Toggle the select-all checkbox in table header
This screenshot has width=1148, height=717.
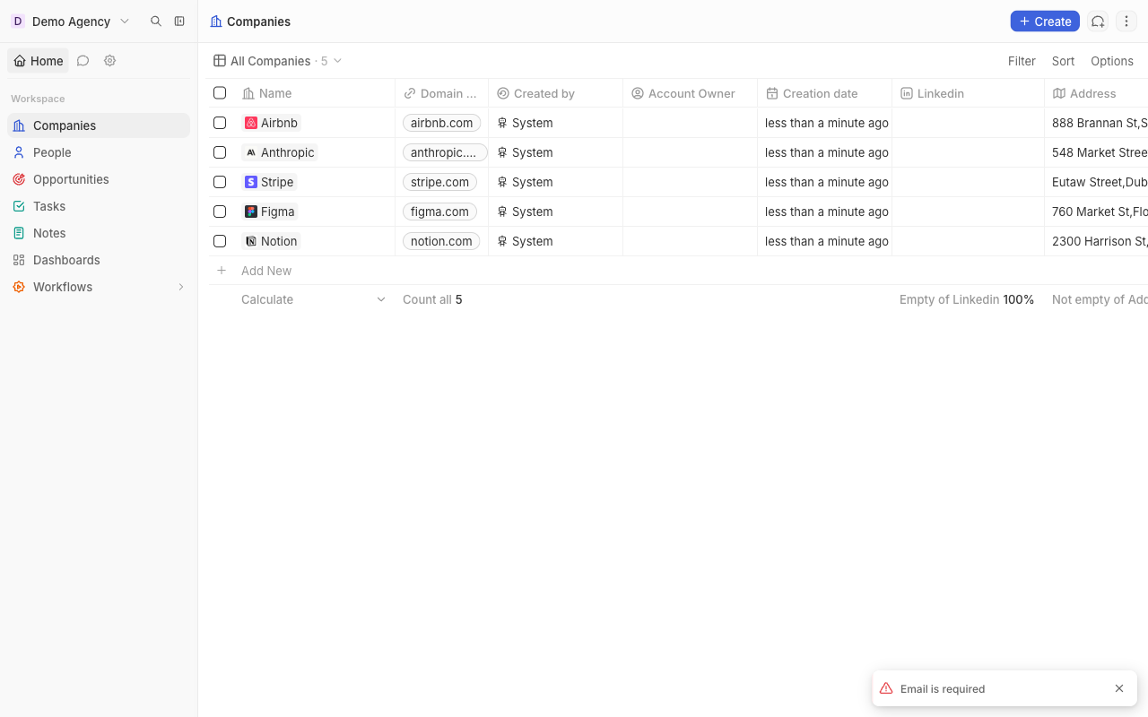point(220,93)
